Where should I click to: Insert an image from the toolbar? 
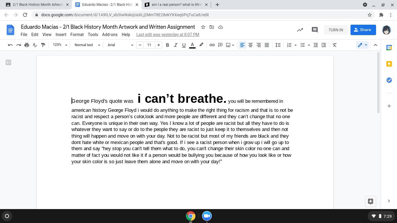(228, 45)
